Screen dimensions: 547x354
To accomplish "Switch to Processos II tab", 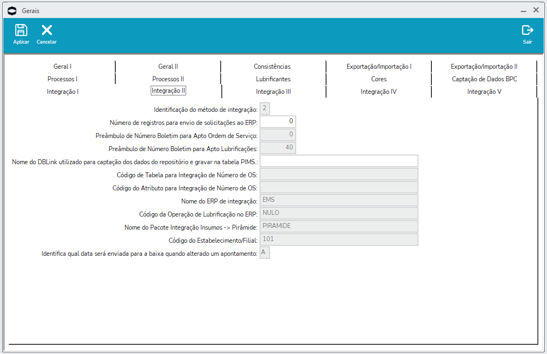I will [168, 79].
